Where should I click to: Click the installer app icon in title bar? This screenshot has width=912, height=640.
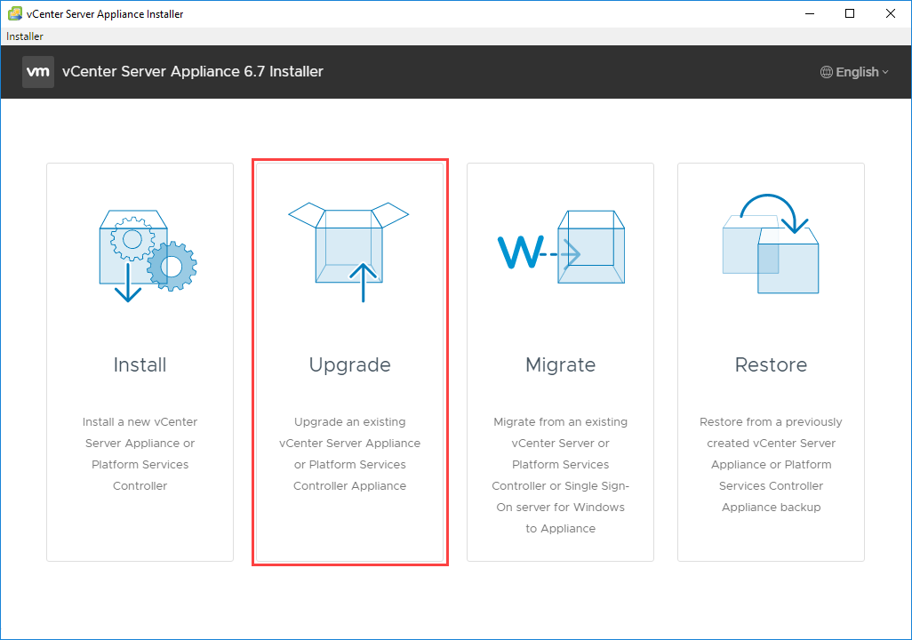pyautogui.click(x=15, y=13)
